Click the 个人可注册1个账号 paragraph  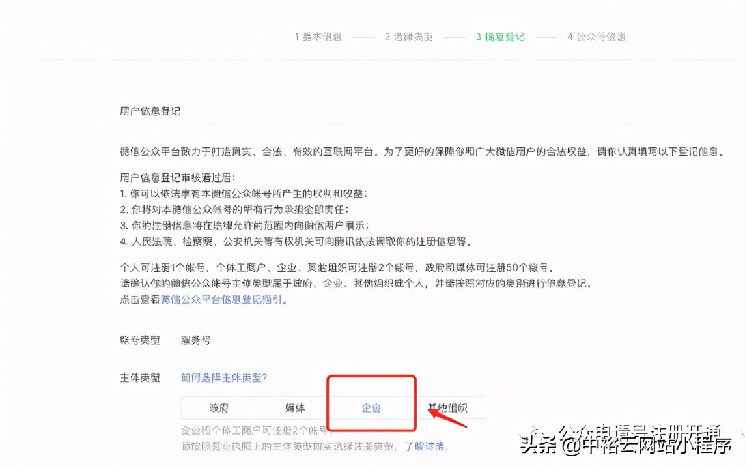[x=337, y=267]
